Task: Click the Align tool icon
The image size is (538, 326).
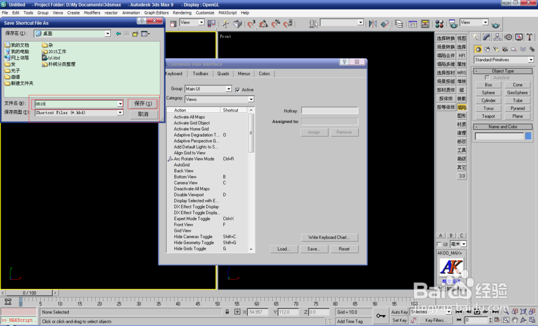Action: (385, 24)
